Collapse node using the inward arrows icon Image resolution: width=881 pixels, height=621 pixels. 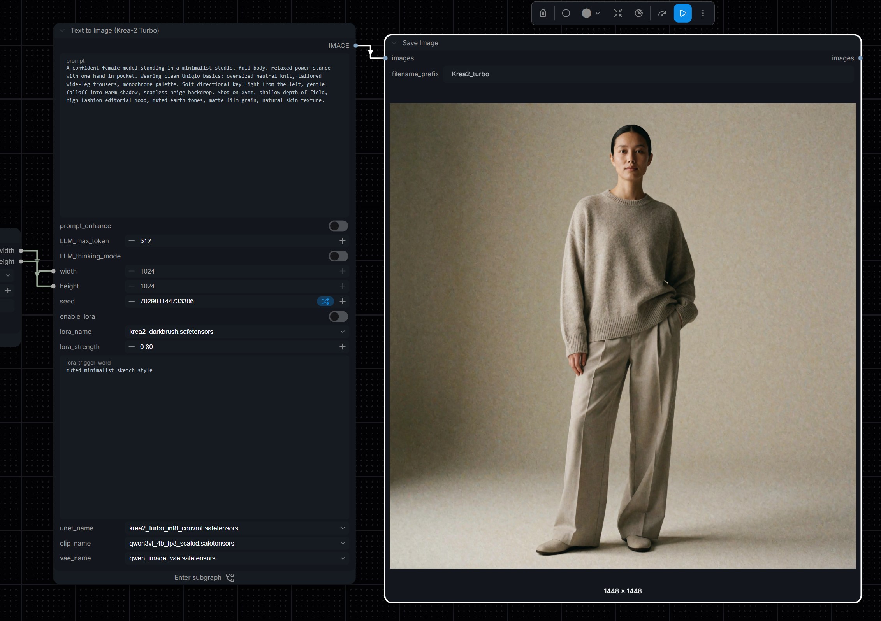618,13
